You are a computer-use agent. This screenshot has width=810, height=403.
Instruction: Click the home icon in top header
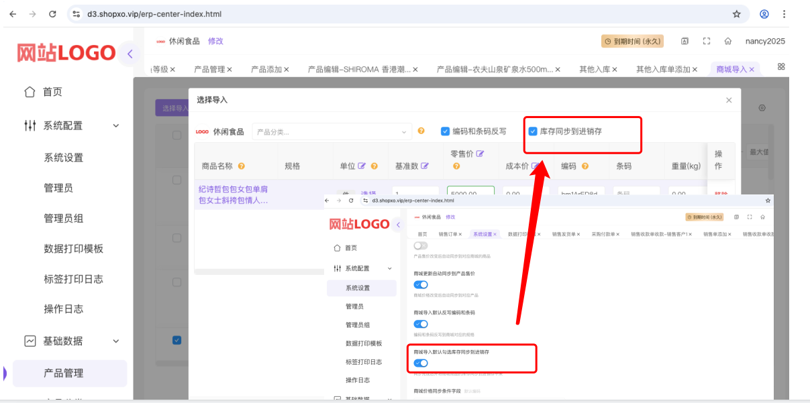(x=727, y=41)
